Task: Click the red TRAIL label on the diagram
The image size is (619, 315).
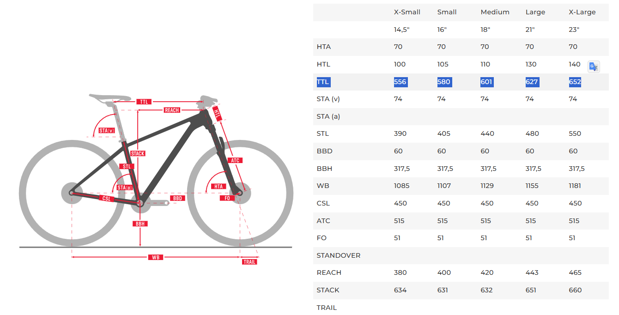Action: coord(249,262)
